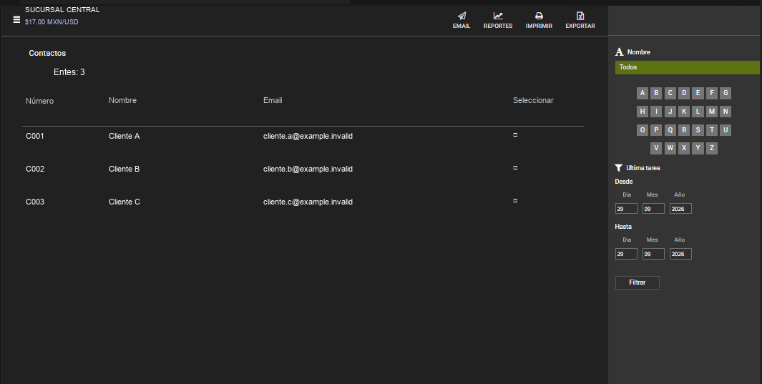Viewport: 762px width, 384px height.
Task: Select contact number C003
Action: [35, 202]
